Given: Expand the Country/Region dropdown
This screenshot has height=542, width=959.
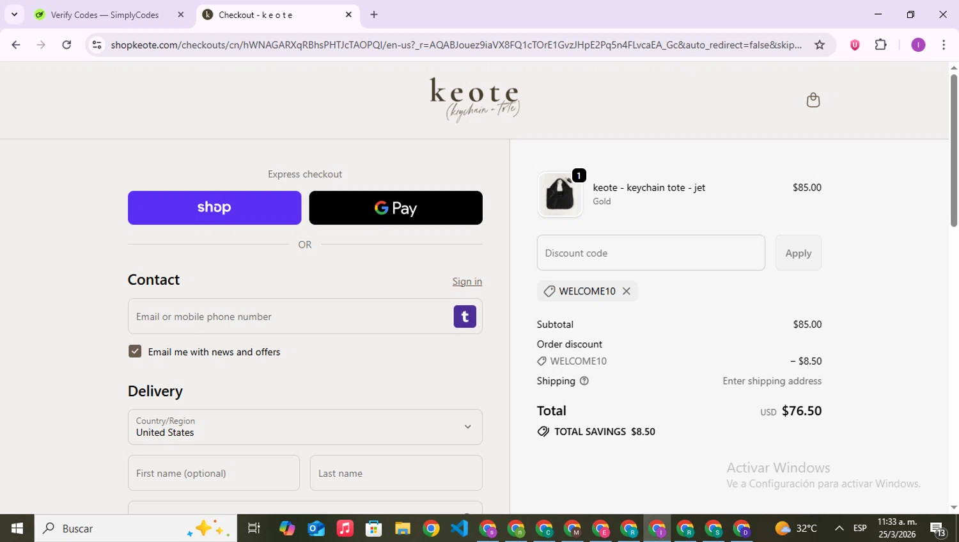Looking at the screenshot, I should click(x=305, y=427).
